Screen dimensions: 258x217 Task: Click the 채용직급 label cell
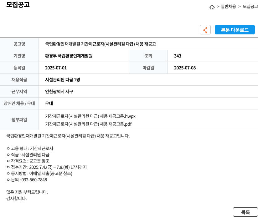pyautogui.click(x=19, y=80)
